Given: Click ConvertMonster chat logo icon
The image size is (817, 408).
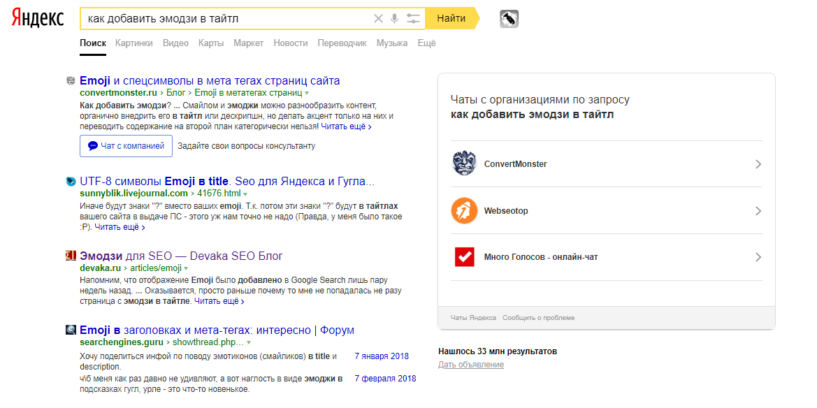Looking at the screenshot, I should pos(464,164).
